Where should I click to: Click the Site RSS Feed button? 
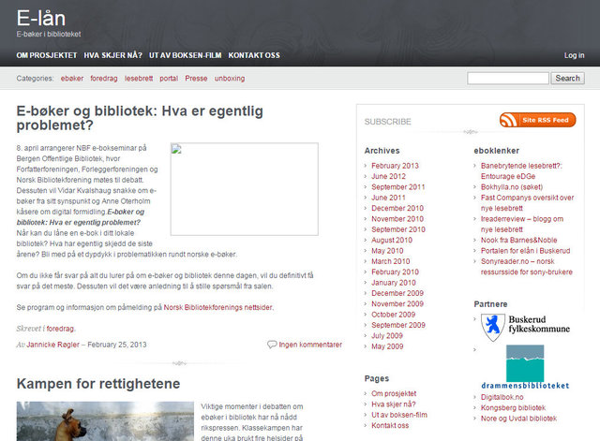click(x=537, y=120)
